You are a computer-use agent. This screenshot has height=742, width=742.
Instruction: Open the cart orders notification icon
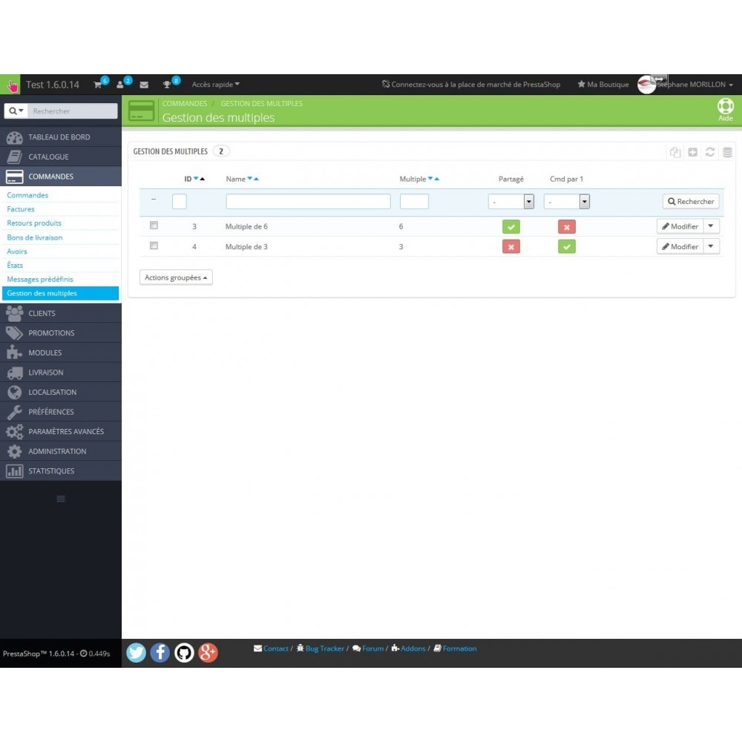click(x=98, y=85)
